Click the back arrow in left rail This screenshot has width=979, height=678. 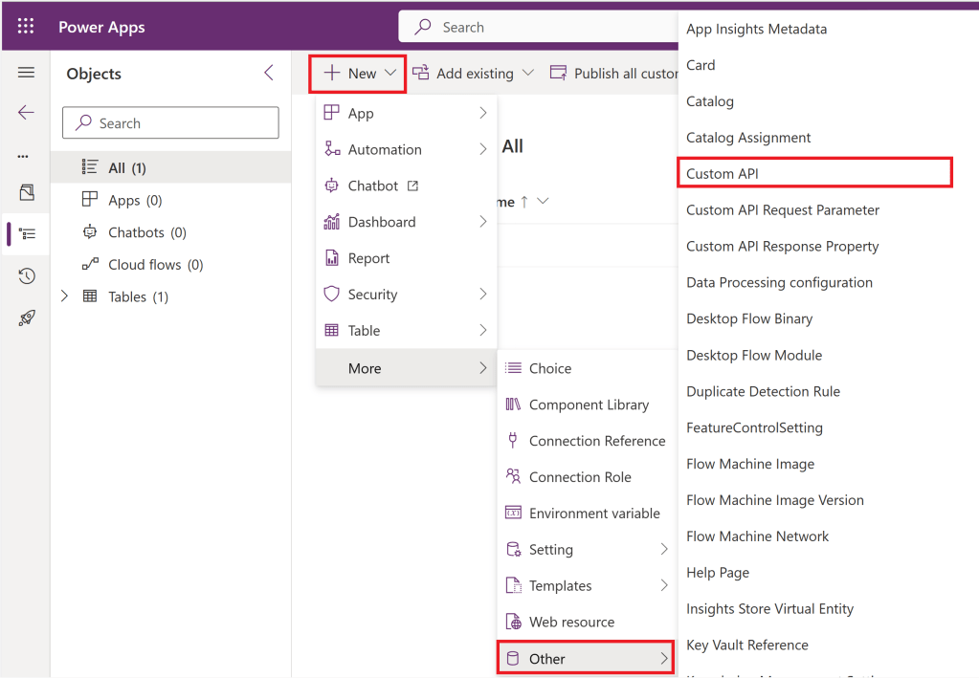pos(26,113)
